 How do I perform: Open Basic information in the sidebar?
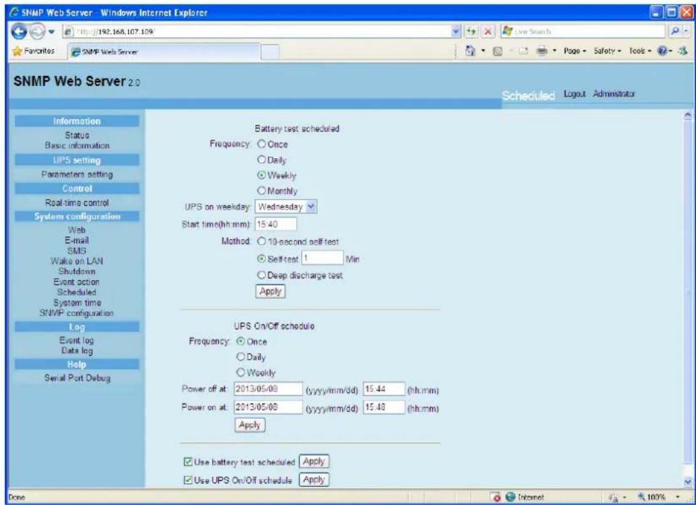77,145
